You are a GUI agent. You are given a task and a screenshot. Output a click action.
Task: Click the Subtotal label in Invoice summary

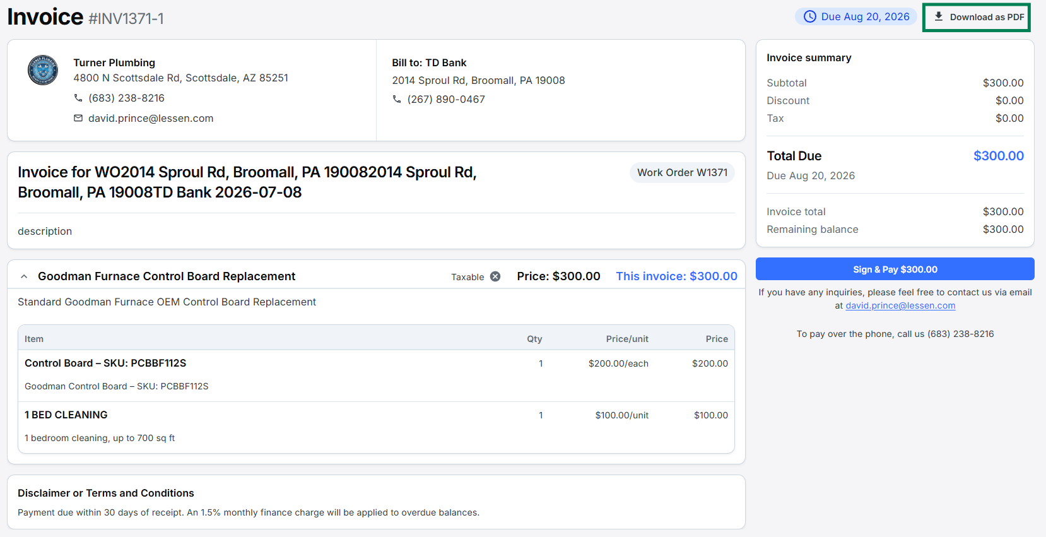tap(787, 83)
